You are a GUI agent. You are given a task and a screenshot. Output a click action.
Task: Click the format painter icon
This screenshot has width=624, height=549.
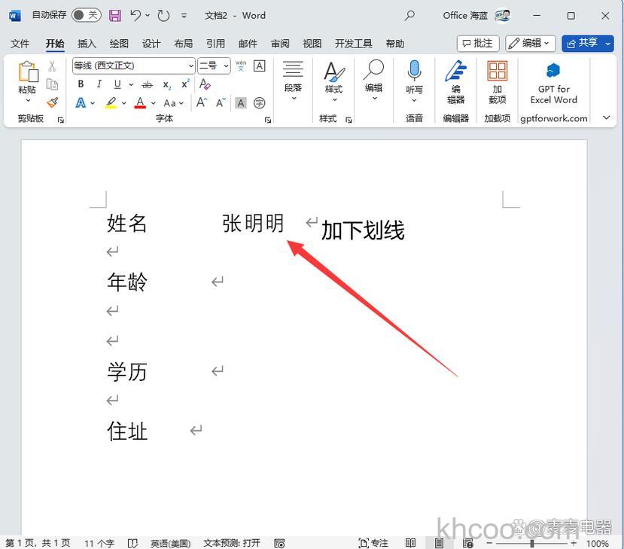click(51, 102)
